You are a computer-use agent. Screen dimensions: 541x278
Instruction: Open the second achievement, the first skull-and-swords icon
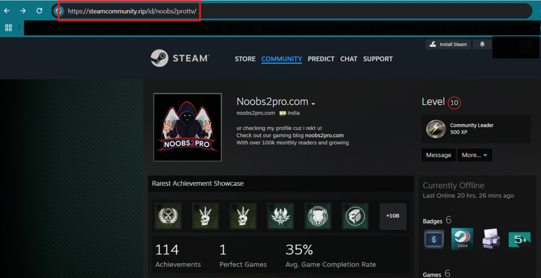point(206,216)
